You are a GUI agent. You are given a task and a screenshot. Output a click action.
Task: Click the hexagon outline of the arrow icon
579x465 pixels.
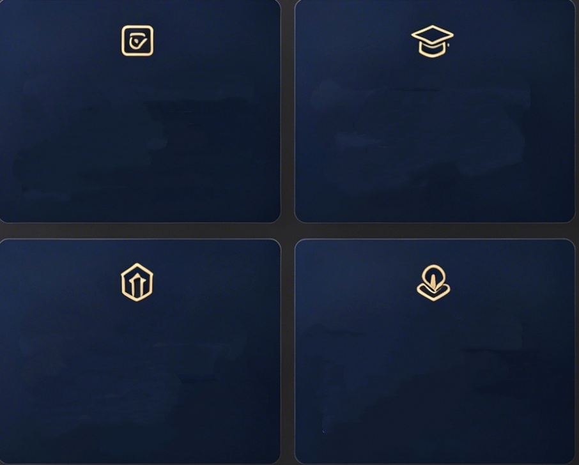137,264
